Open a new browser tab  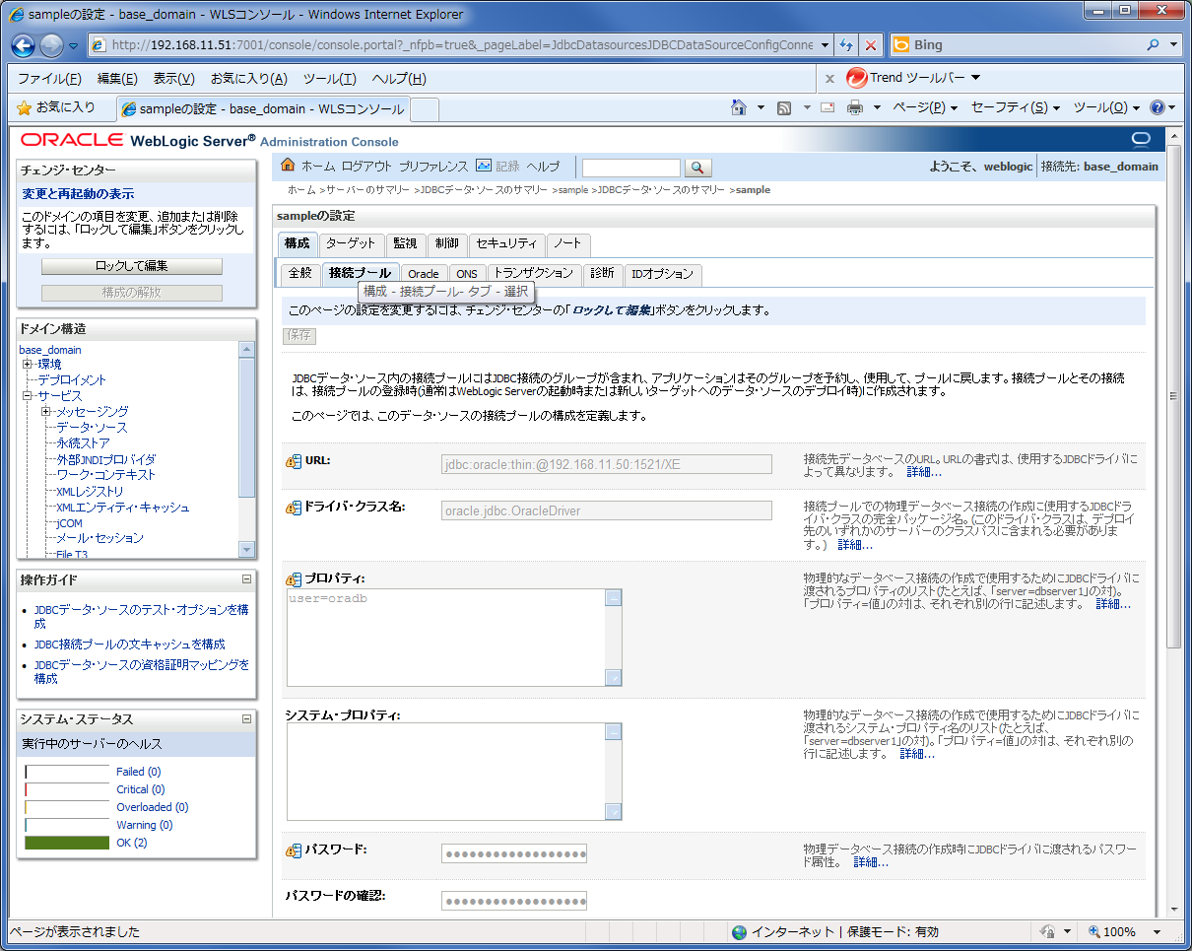pos(424,108)
